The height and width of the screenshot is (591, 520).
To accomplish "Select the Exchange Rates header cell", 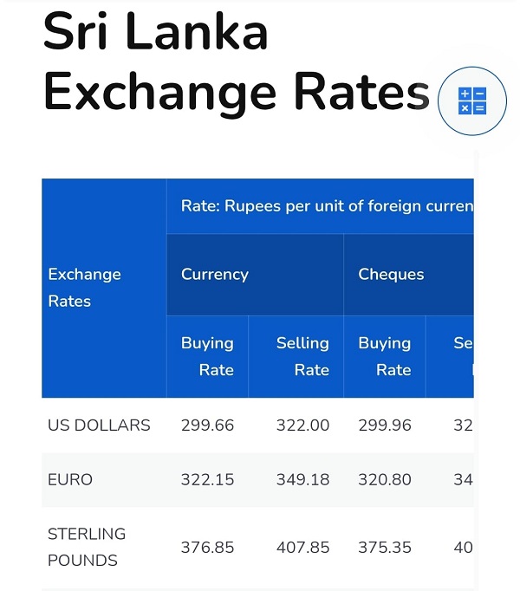I will pos(104,288).
